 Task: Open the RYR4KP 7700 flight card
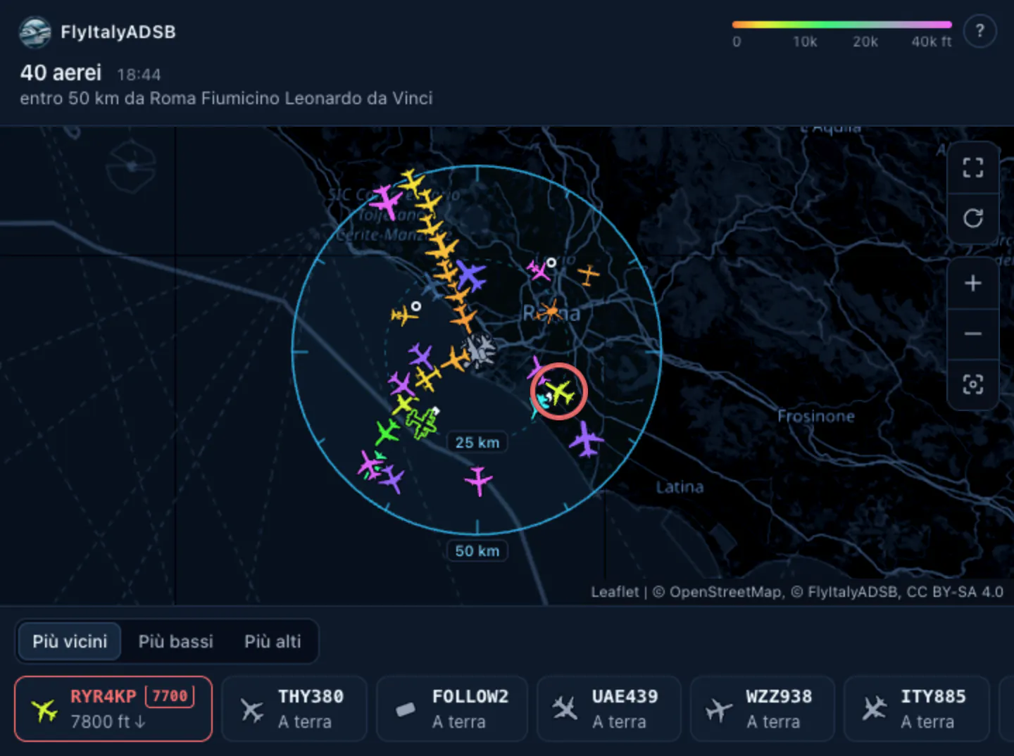click(x=113, y=709)
